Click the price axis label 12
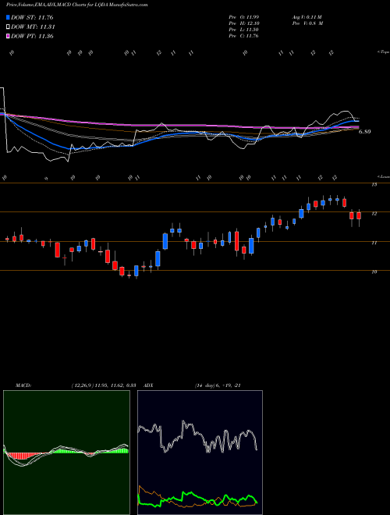Image resolution: width=390 pixels, height=515 pixels. [x=374, y=214]
